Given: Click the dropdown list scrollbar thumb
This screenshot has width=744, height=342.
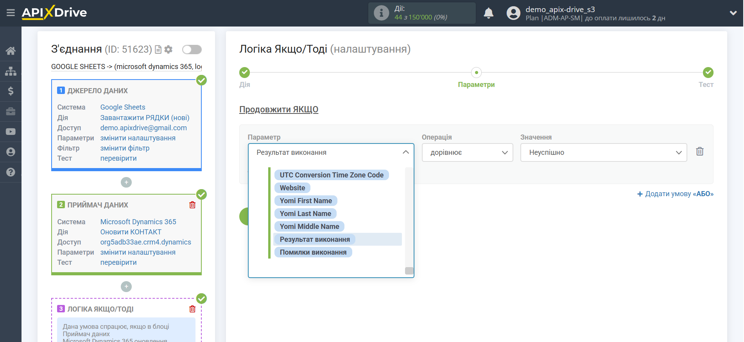Looking at the screenshot, I should coord(409,271).
